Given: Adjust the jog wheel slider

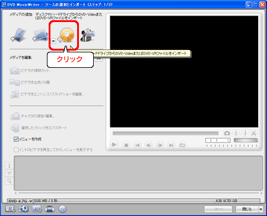Looking at the screenshot, I should [x=246, y=140].
